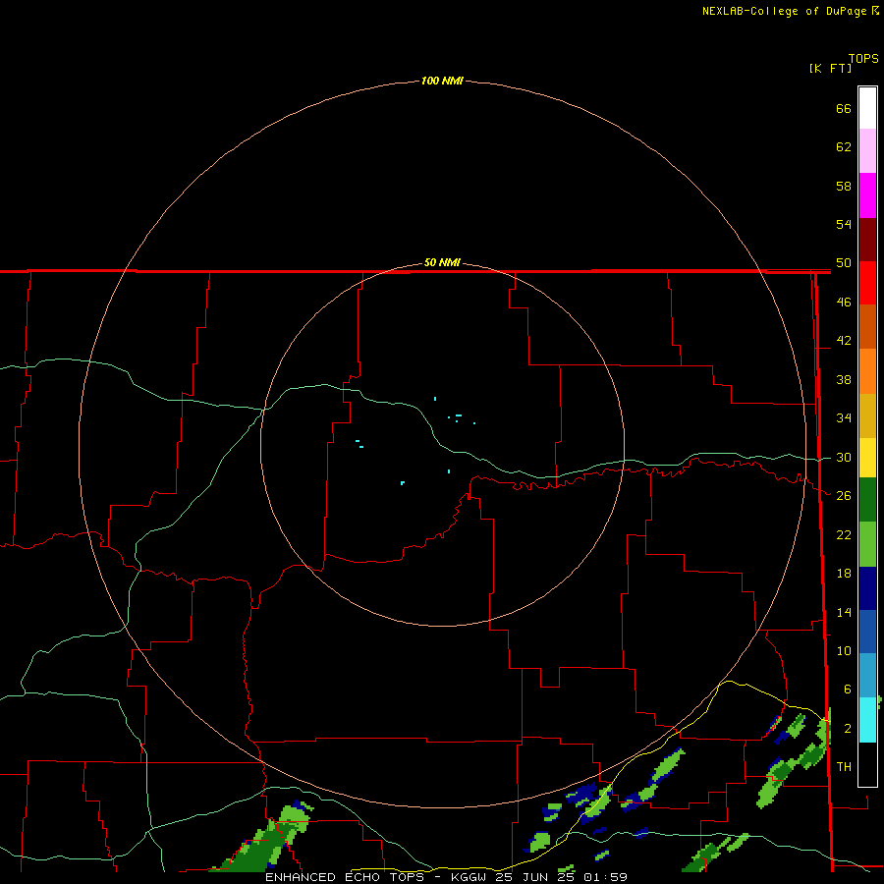Click the 50 scale label in the legend

844,263
